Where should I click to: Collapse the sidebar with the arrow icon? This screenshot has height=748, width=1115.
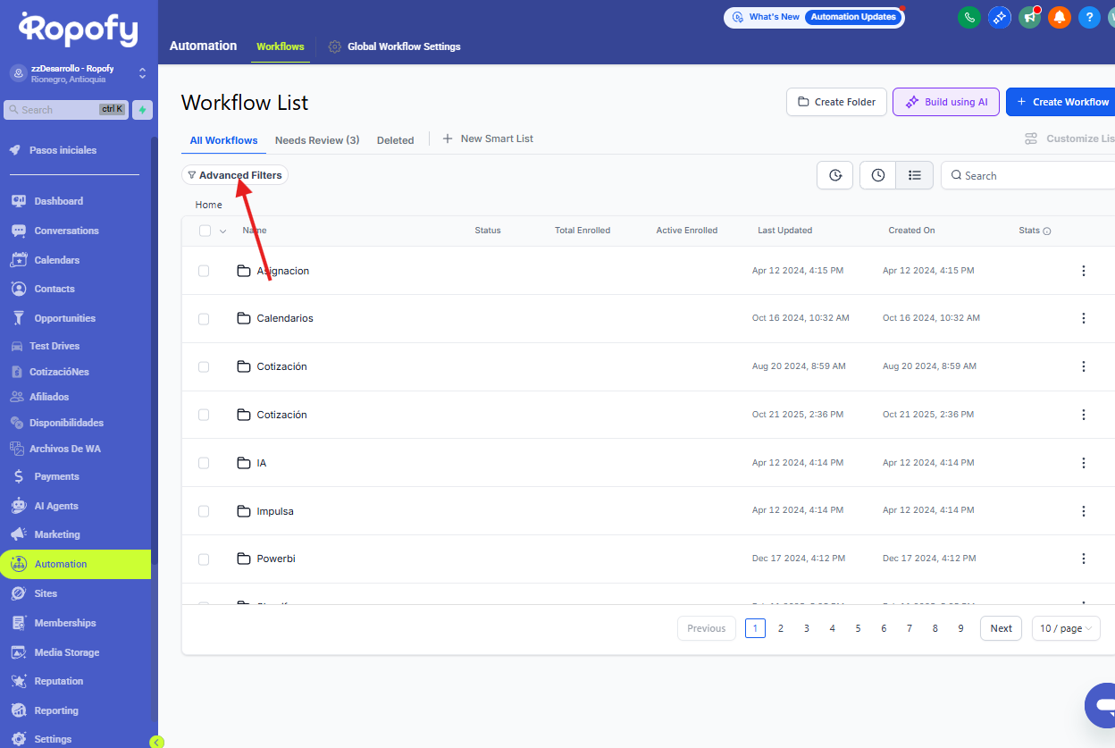pos(156,741)
